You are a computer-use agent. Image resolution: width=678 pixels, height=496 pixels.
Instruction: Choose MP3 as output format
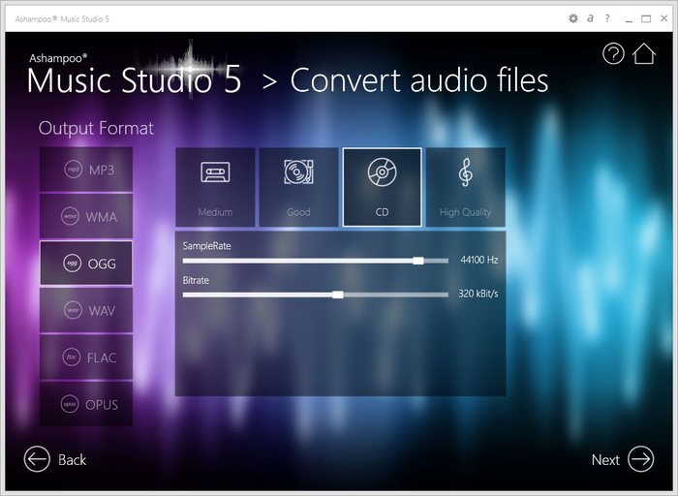[86, 170]
